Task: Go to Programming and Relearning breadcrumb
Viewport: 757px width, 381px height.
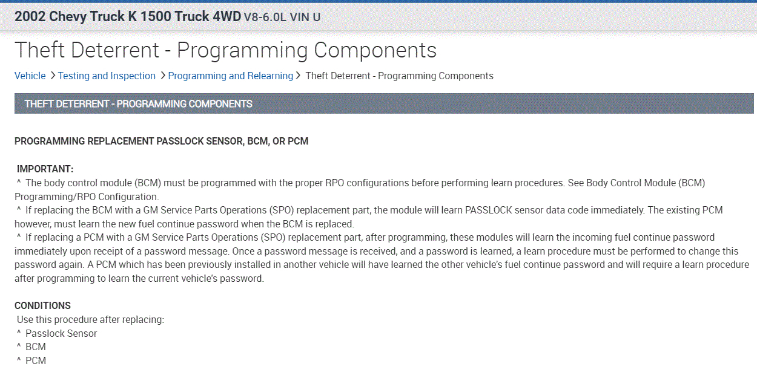Action: click(x=230, y=76)
